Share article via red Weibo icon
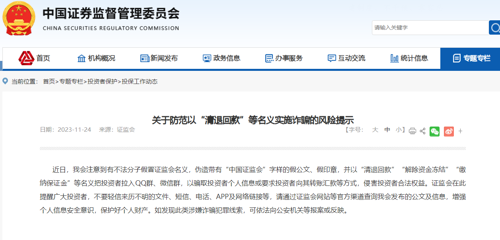500x240 pixels. 449,131
